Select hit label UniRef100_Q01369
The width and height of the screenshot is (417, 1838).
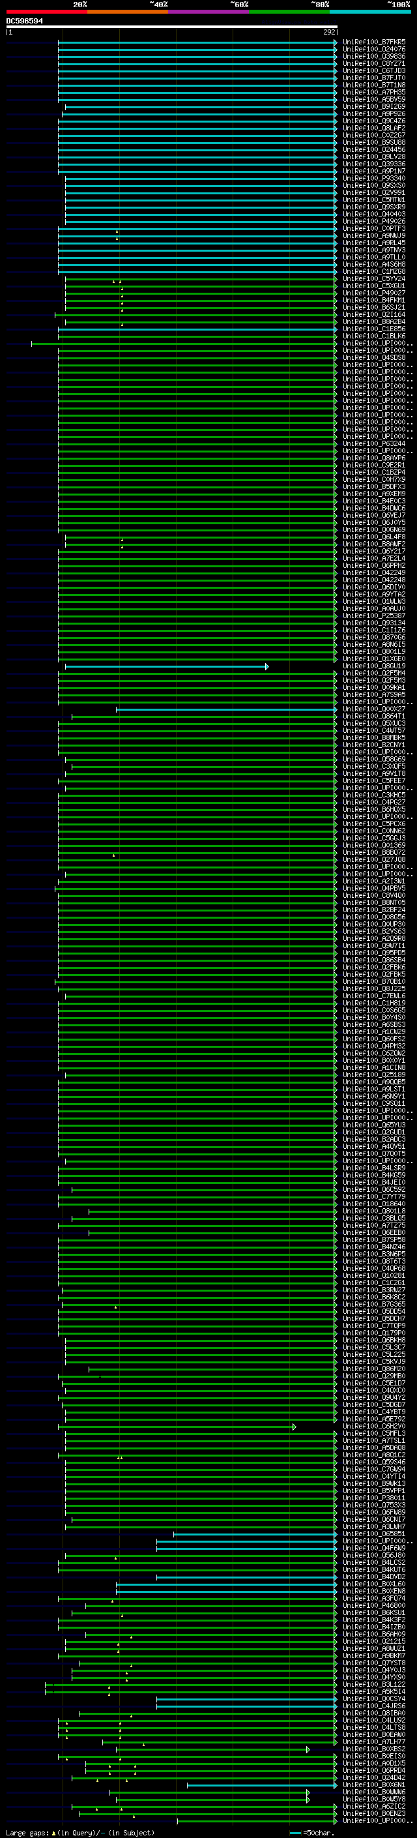coord(374,846)
